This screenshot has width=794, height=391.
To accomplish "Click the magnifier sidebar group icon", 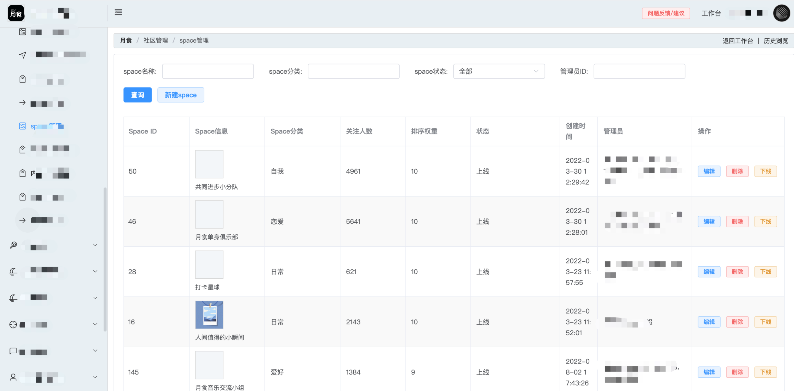I will point(13,245).
